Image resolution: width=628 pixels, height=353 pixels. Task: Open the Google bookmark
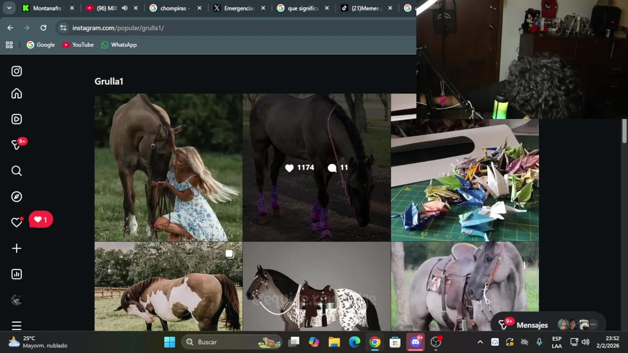[41, 45]
